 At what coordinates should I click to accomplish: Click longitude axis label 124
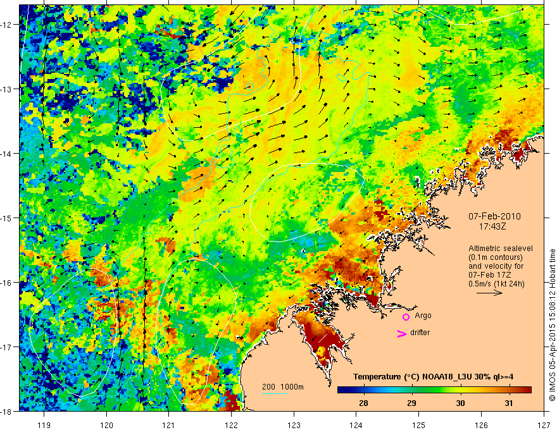(x=356, y=425)
